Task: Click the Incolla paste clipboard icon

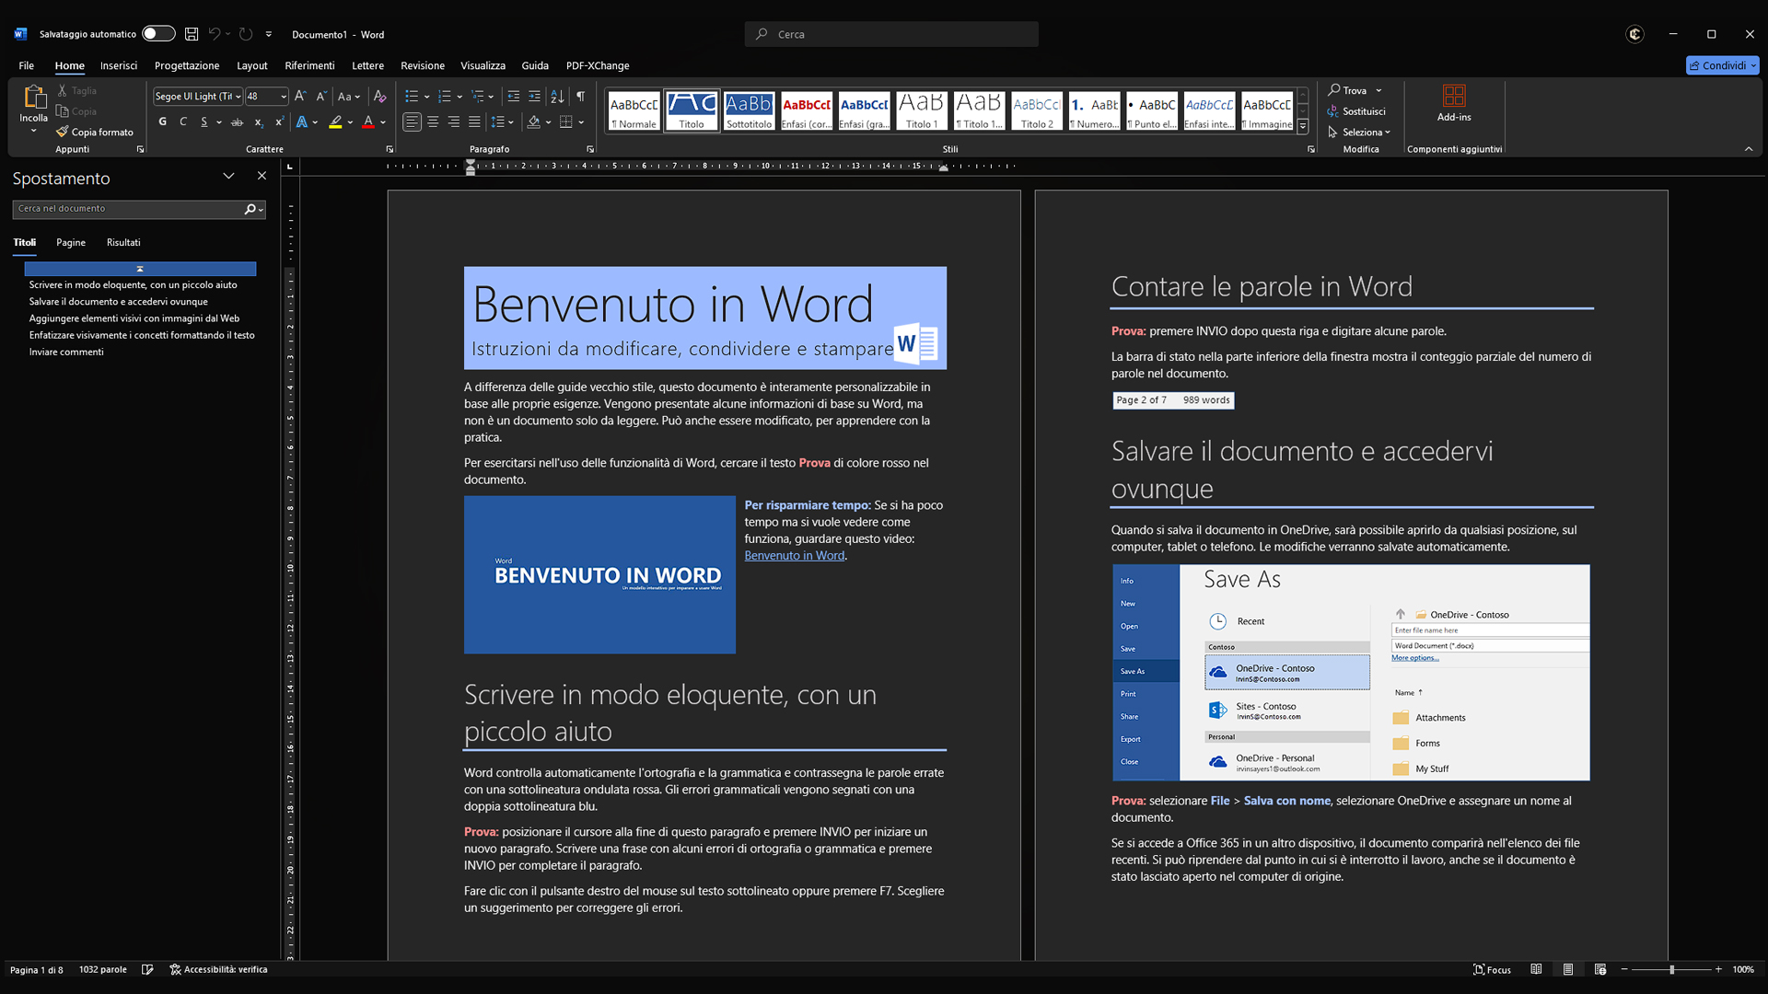Action: pyautogui.click(x=34, y=97)
